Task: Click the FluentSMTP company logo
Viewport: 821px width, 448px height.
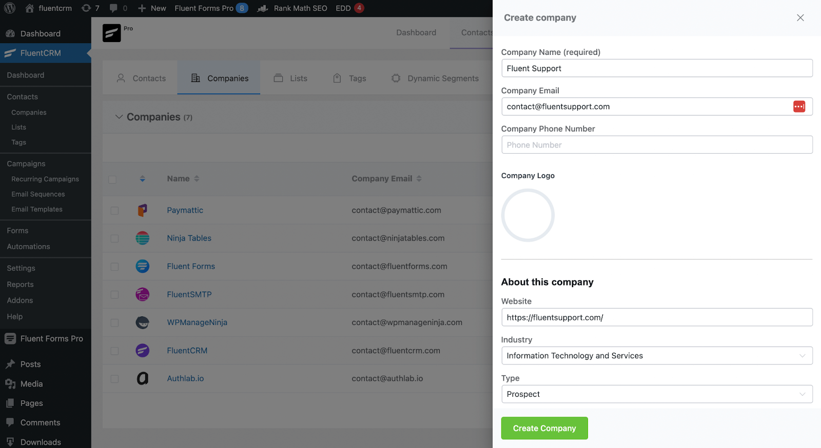Action: click(x=143, y=294)
